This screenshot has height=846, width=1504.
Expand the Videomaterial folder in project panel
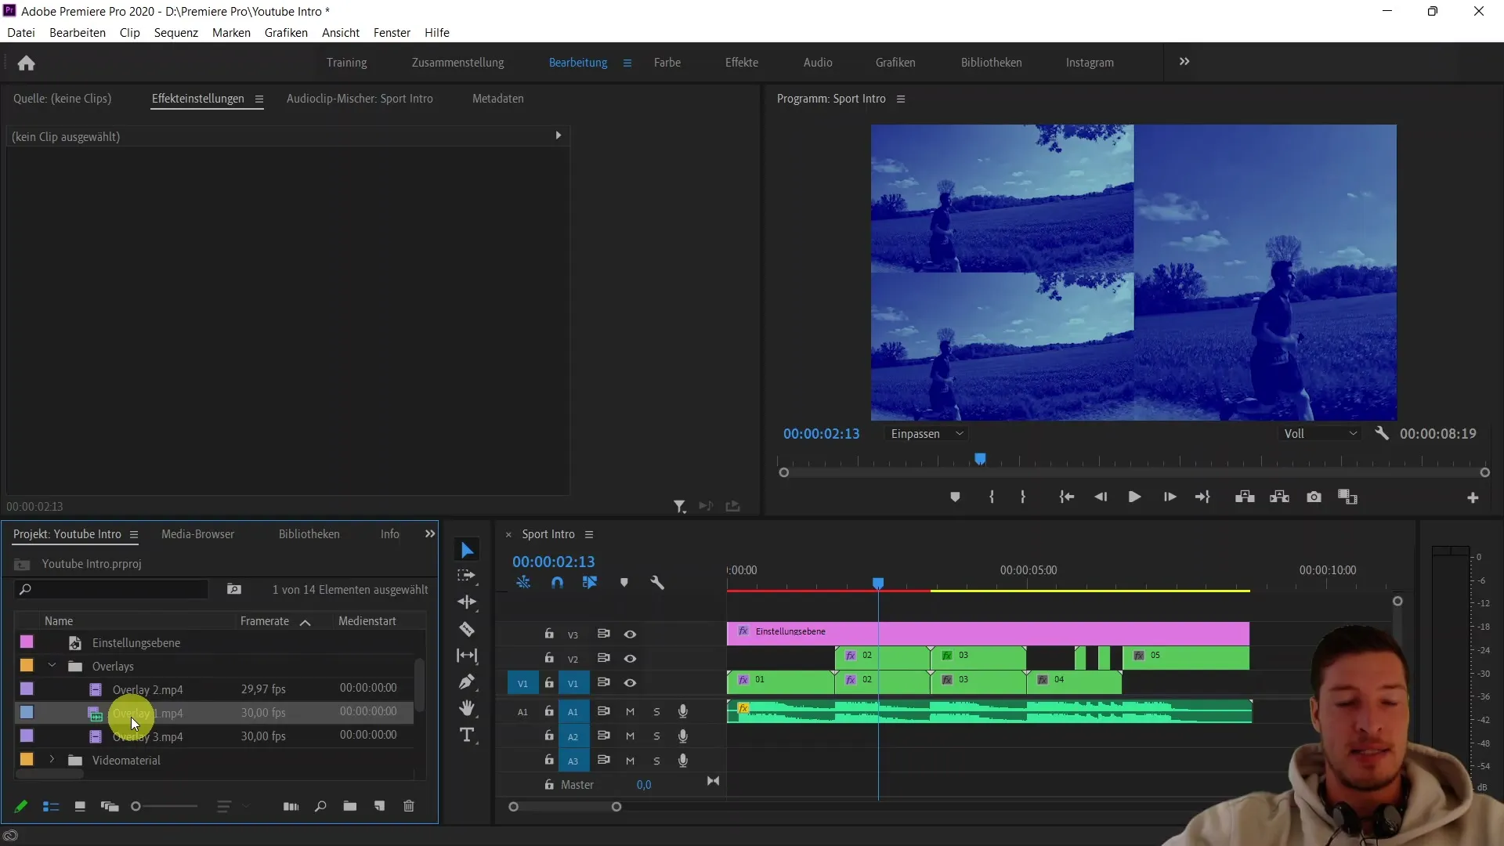tap(51, 759)
